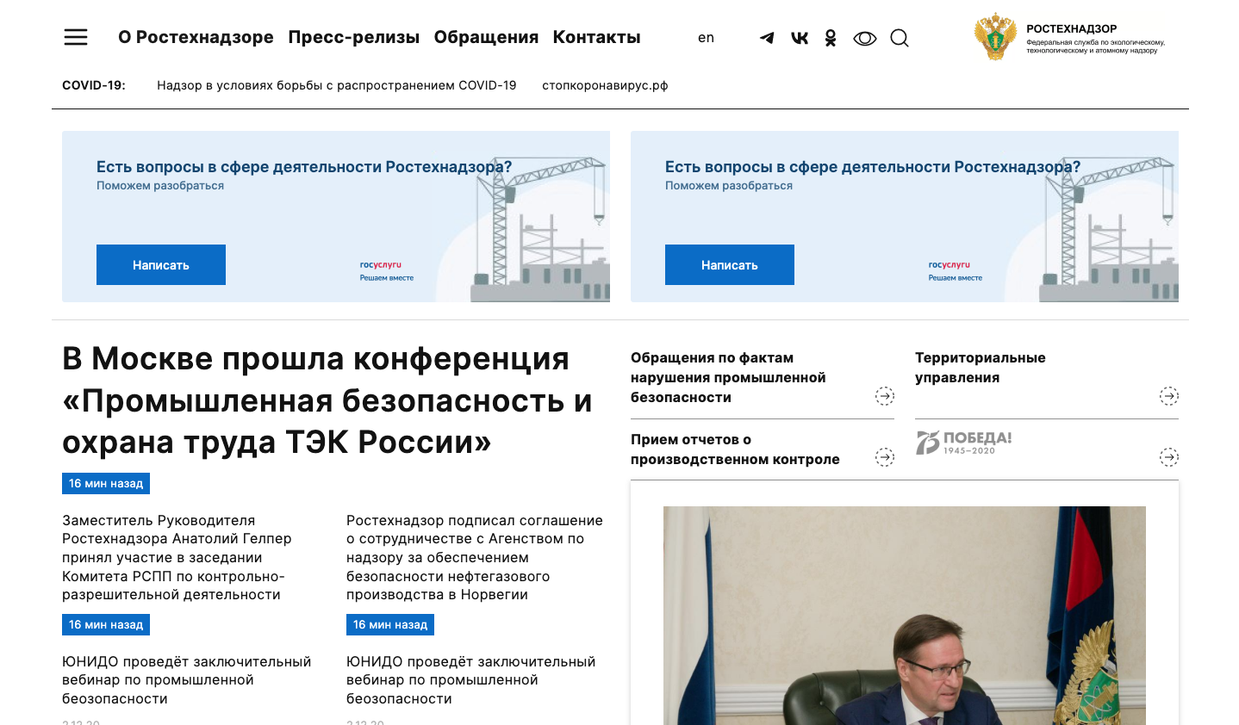Open the photo of the man at desk

905,615
